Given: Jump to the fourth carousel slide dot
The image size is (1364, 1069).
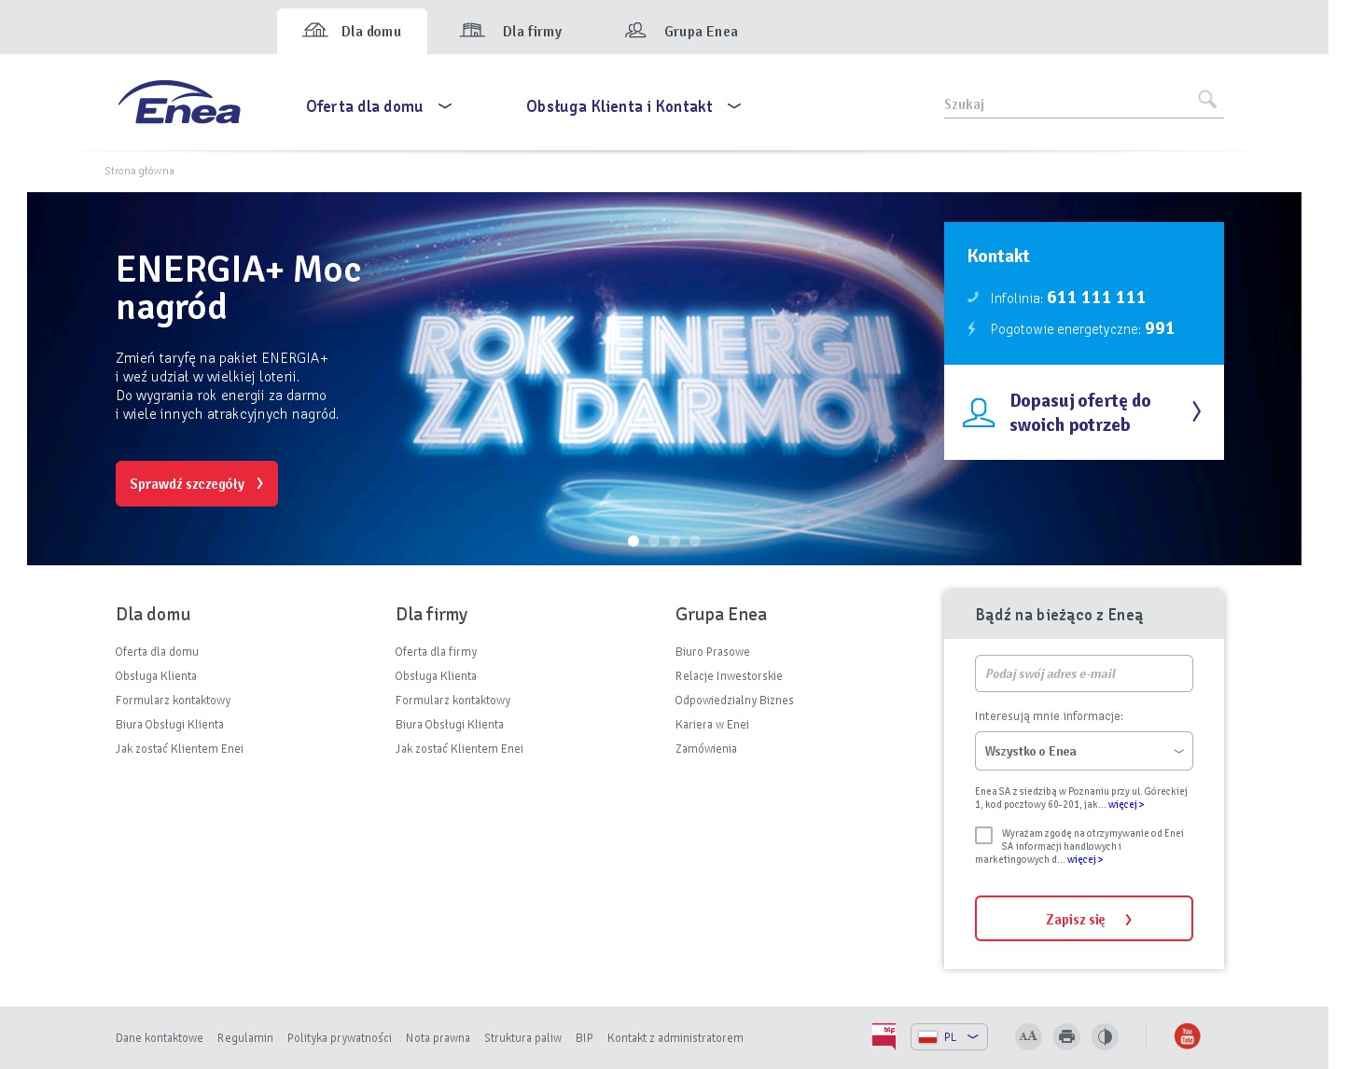Looking at the screenshot, I should pos(695,541).
